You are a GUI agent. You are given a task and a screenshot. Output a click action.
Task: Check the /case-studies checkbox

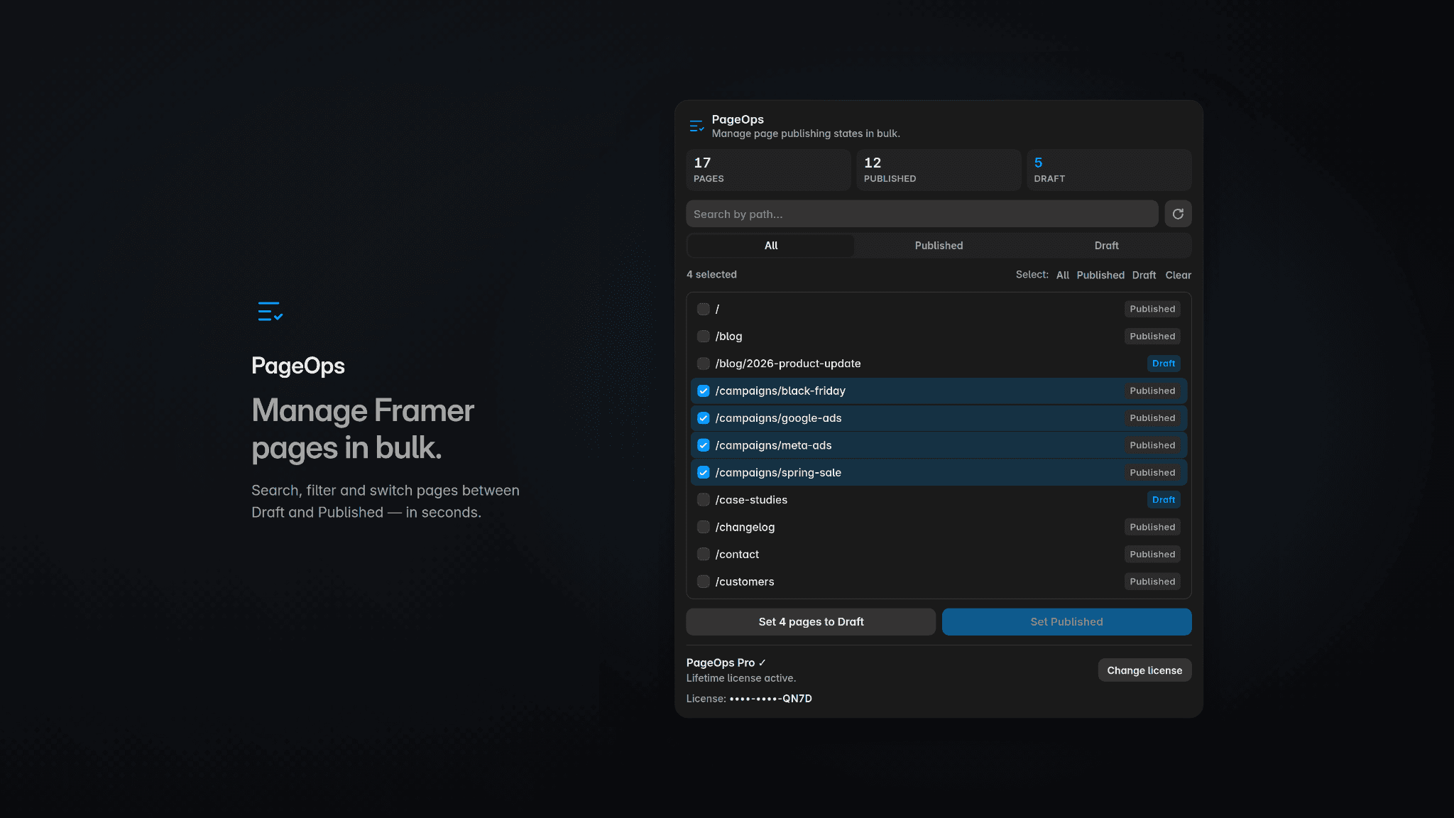704,500
